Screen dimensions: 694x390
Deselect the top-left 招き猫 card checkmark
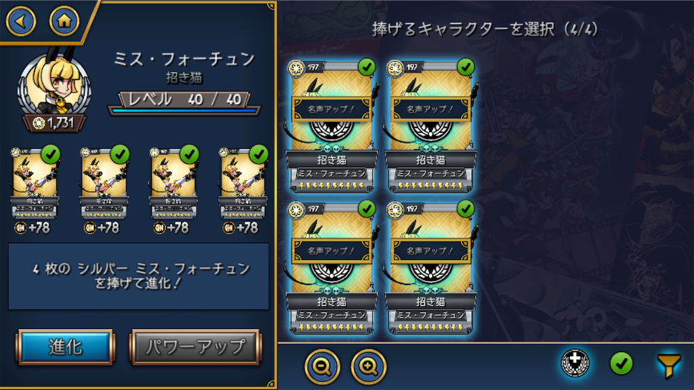click(367, 67)
